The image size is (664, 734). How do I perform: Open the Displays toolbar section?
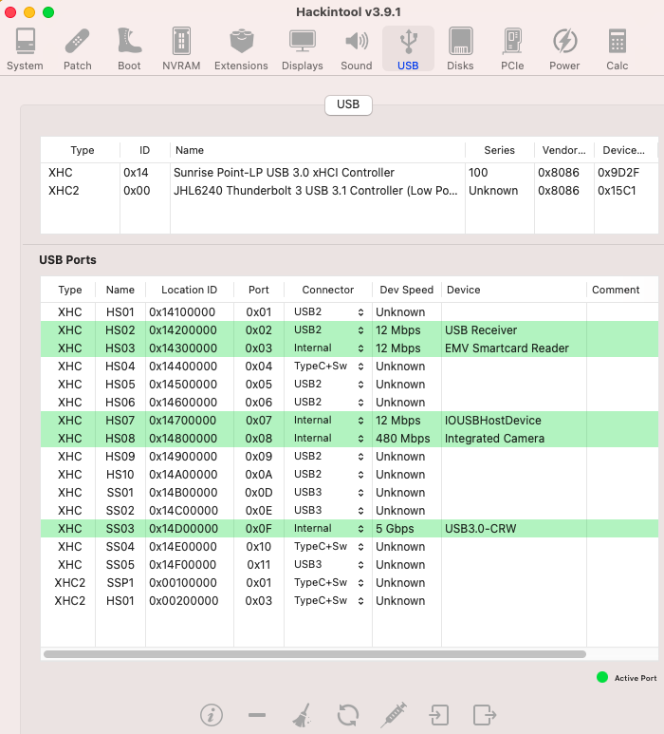[x=302, y=48]
